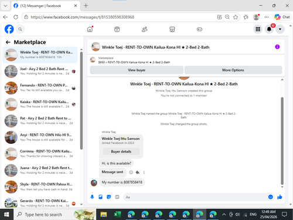Viewport: 293px width, 220px height.
Task: Open Copilot Chat button
Action: click(x=282, y=17)
